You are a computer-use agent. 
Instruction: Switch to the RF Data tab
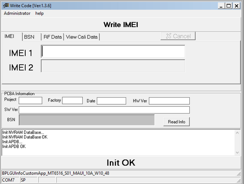coord(53,37)
